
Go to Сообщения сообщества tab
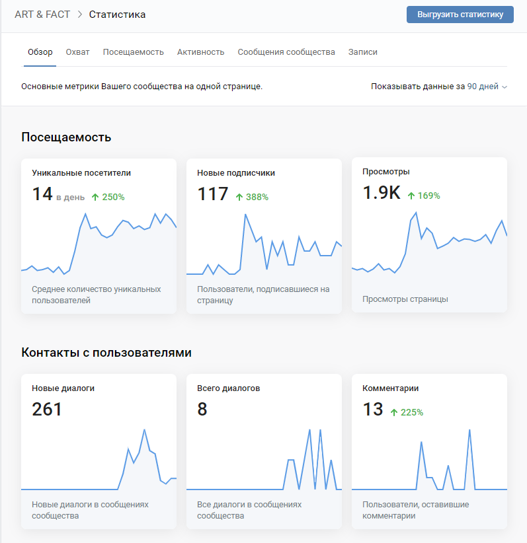pyautogui.click(x=286, y=52)
